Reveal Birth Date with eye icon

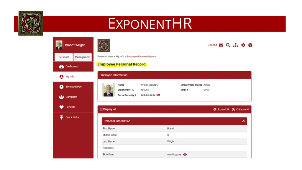[x=185, y=155]
